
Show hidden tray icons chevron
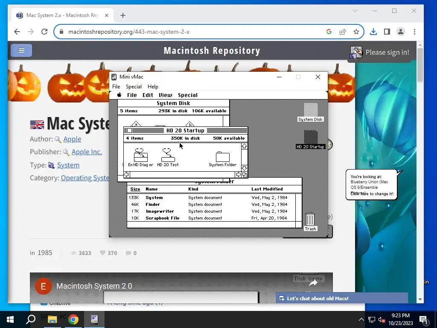tap(361, 319)
